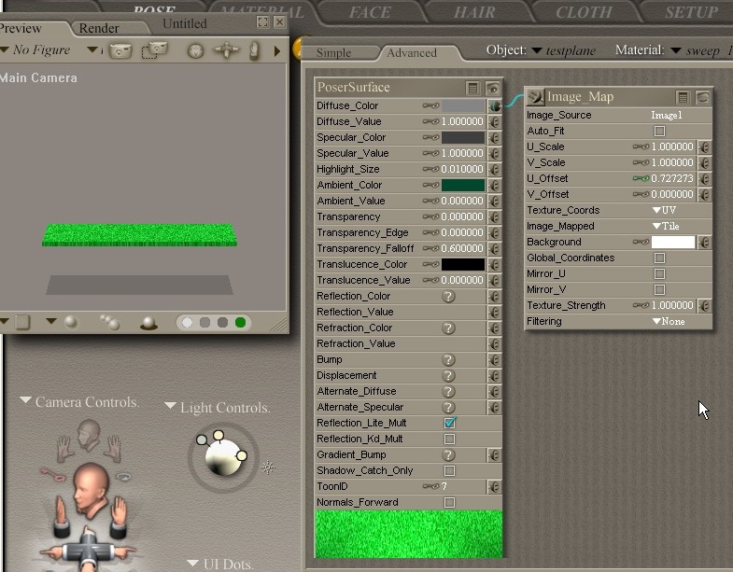Click the Image_Map node options list icon

point(683,97)
